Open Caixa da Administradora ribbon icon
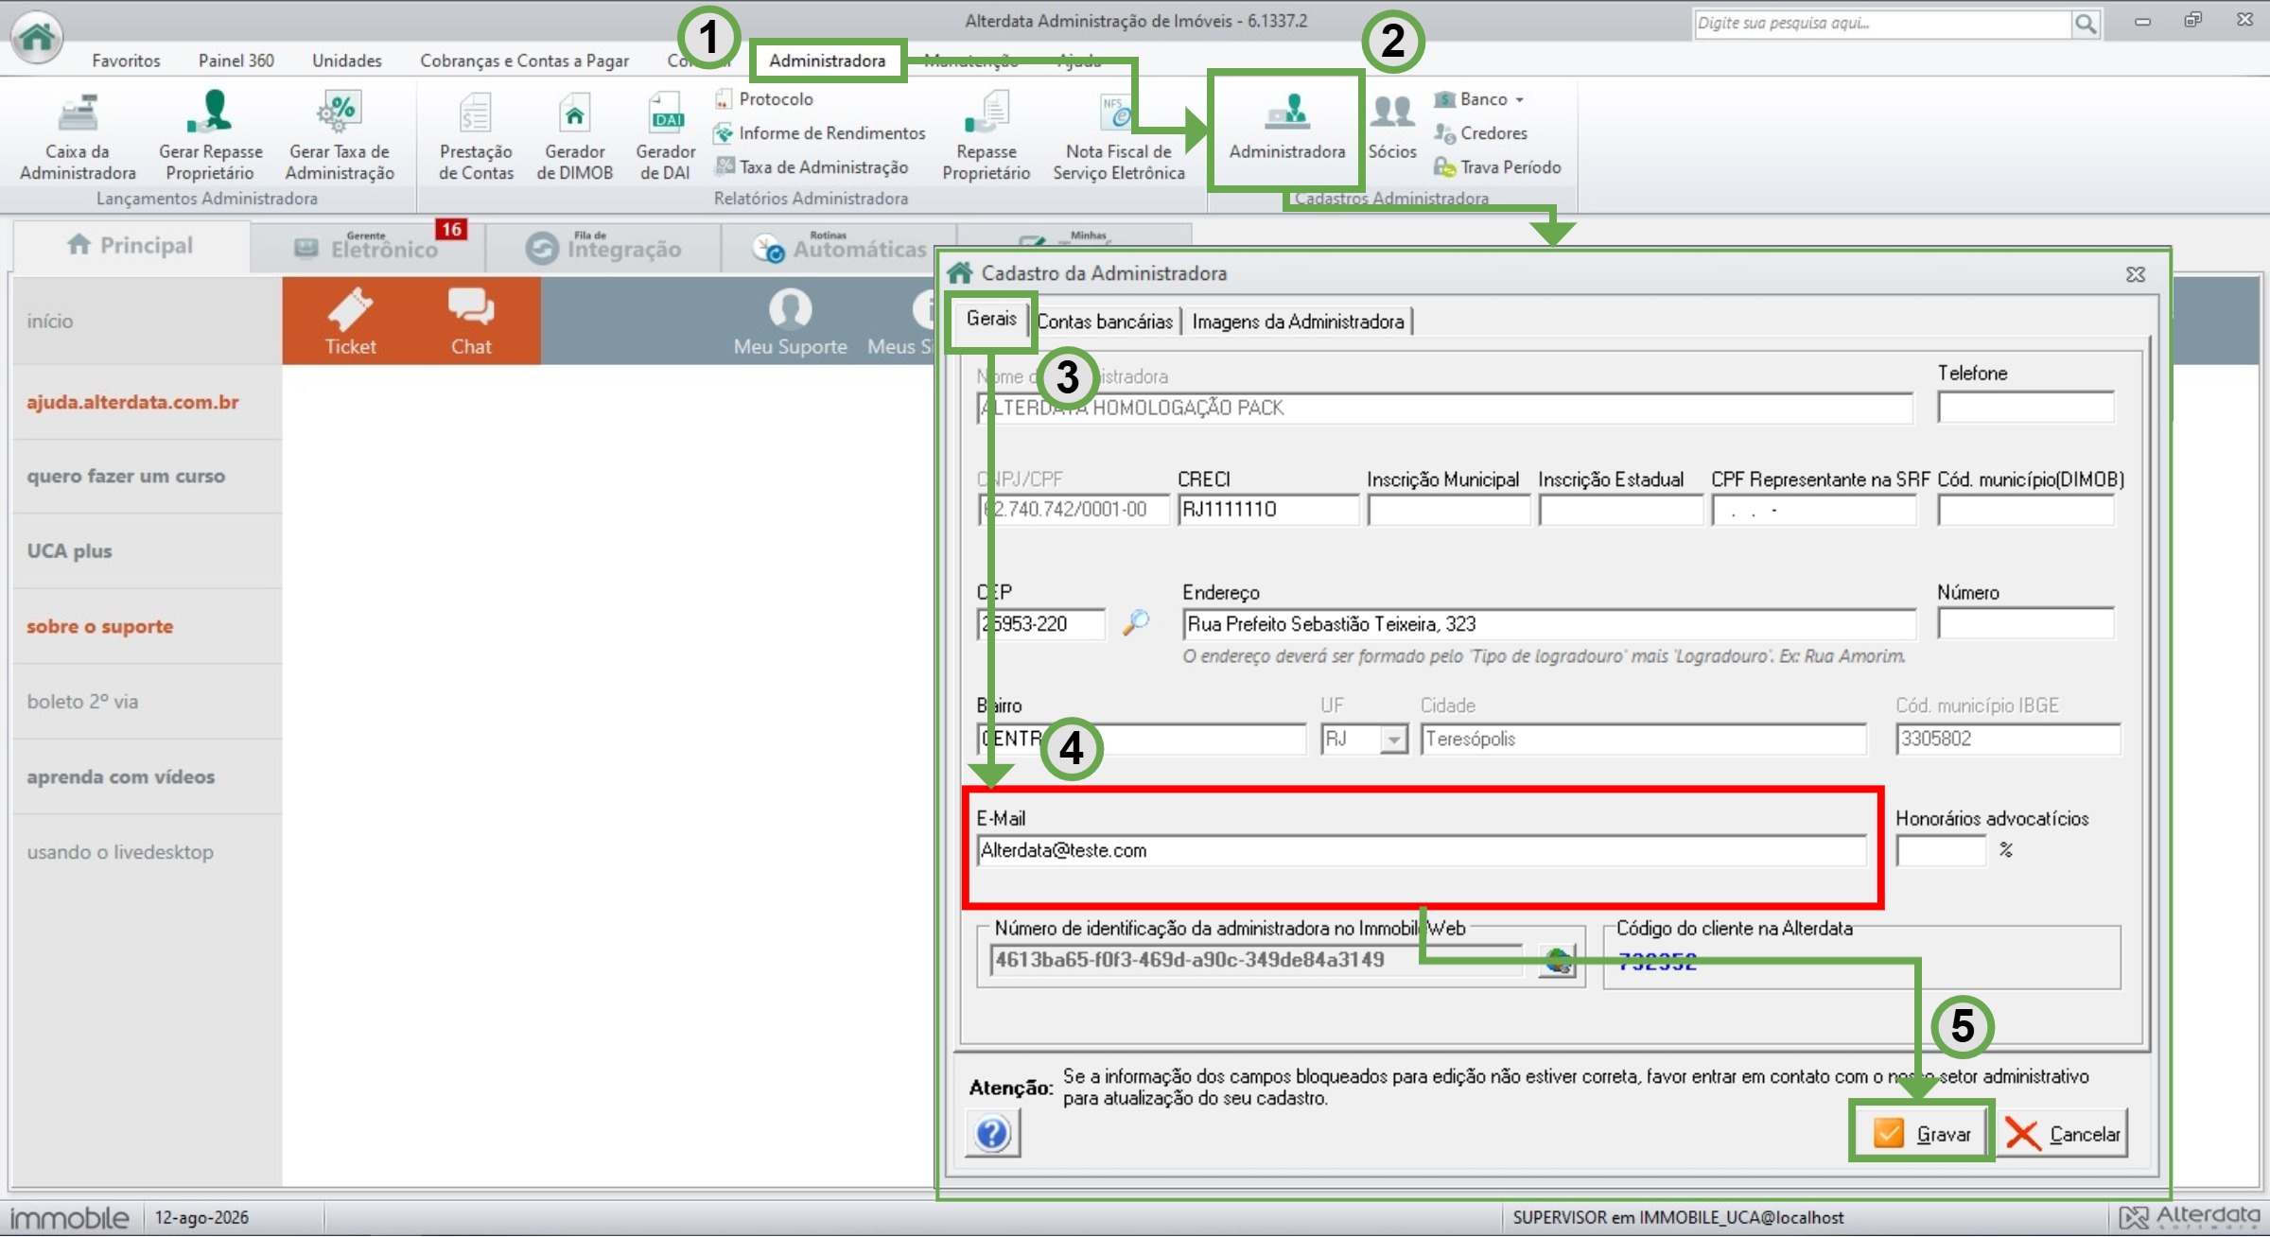The height and width of the screenshot is (1237, 2270). 78,136
